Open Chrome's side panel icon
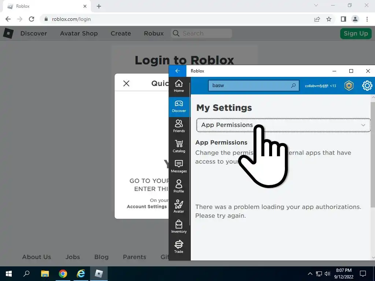 [x=344, y=19]
